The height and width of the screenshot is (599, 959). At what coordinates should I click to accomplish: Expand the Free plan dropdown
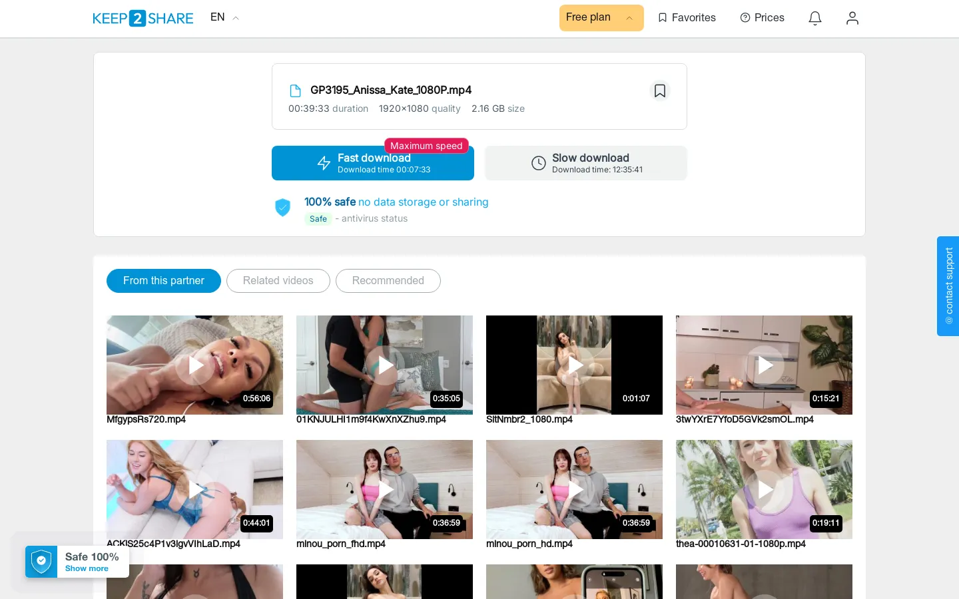601,18
